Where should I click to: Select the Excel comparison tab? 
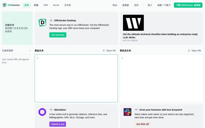click(x=56, y=5)
